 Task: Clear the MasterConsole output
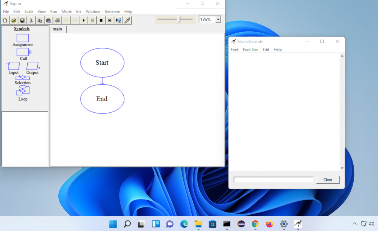(x=327, y=180)
